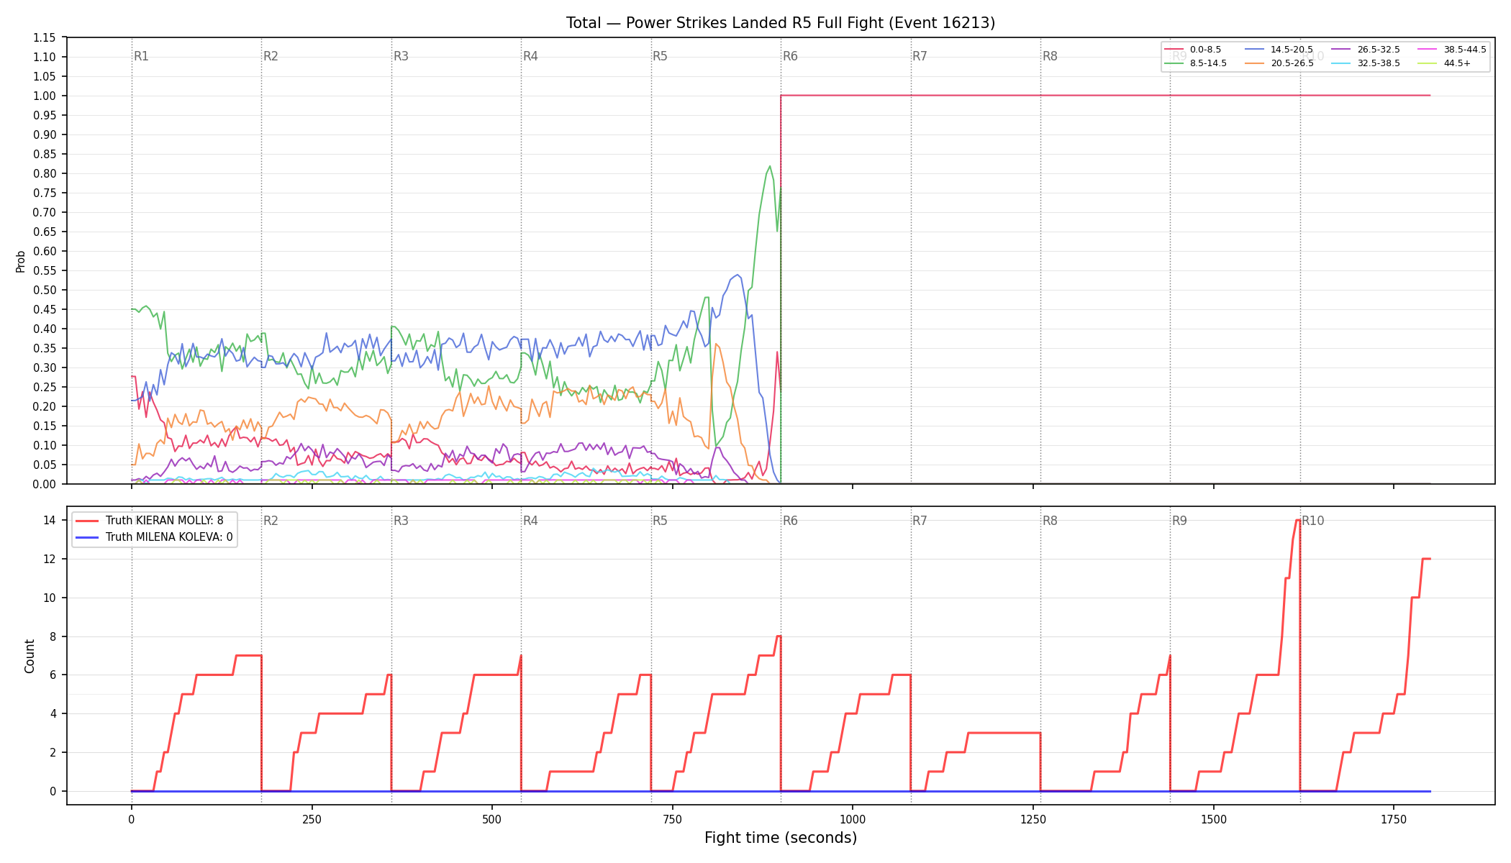
Task: Click the R3 round label in the count chart
Action: click(x=401, y=521)
